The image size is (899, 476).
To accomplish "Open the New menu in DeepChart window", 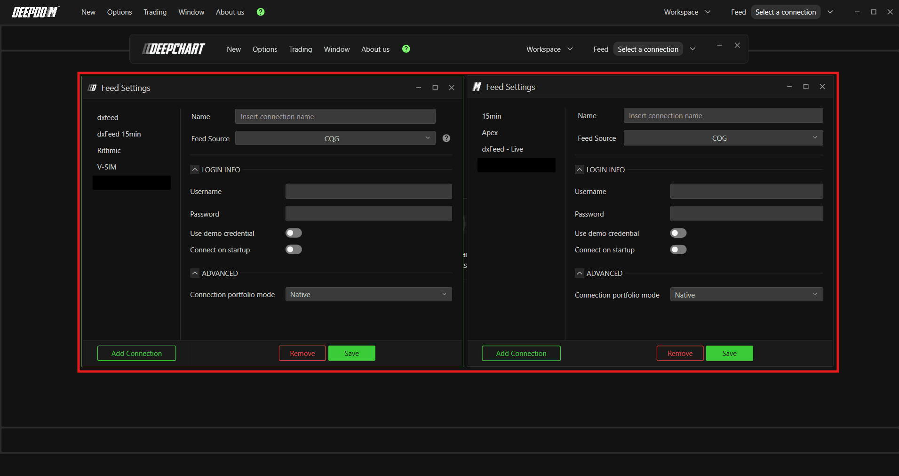I will (x=234, y=49).
